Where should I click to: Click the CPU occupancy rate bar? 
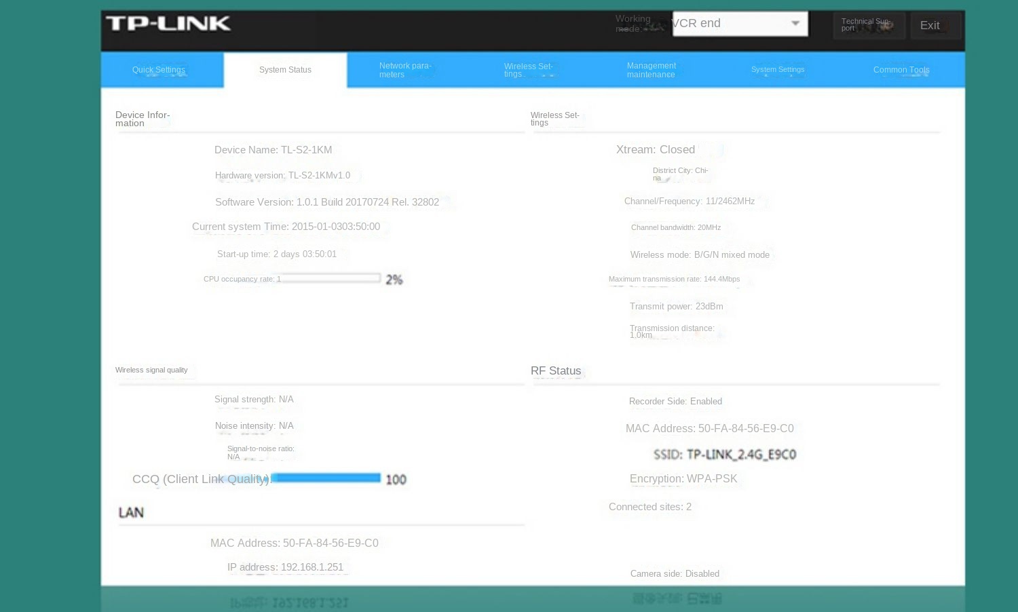(x=331, y=278)
